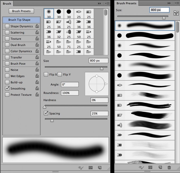Viewport: 180px width, 173px height.
Task: Delete brush with trash icon
Action: [169, 167]
